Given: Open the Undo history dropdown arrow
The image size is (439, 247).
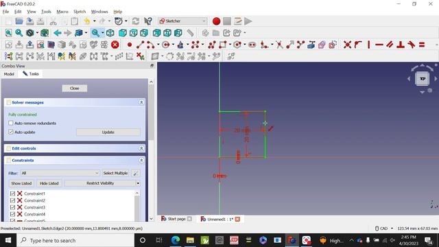Looking at the screenshot, I should click(x=95, y=21).
